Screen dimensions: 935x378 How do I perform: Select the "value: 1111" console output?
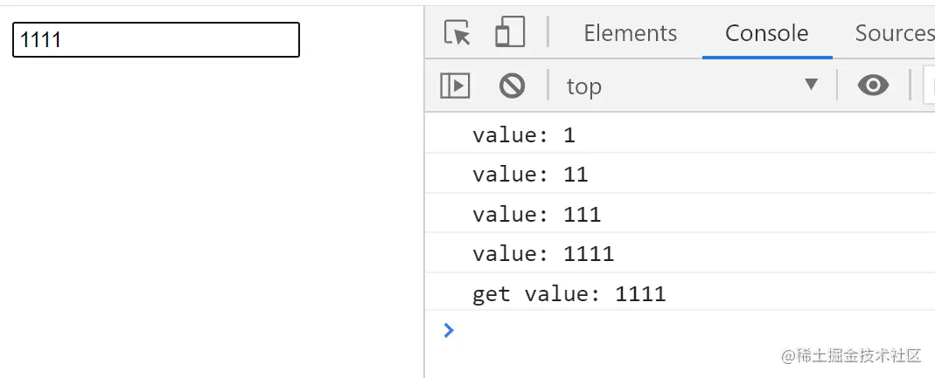(543, 254)
